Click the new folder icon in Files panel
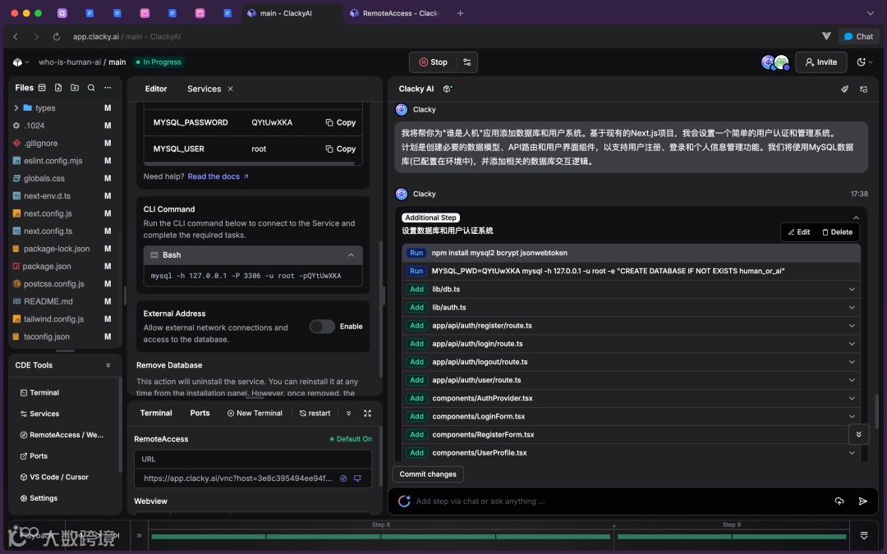This screenshot has height=554, width=887. tap(75, 88)
